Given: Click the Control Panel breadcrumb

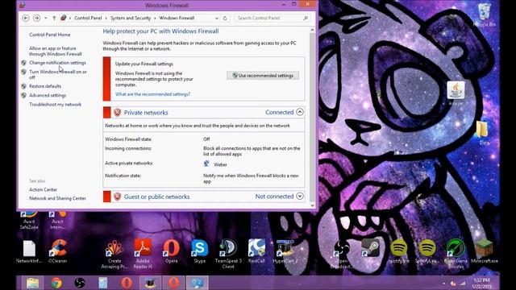Looking at the screenshot, I should click(x=88, y=18).
